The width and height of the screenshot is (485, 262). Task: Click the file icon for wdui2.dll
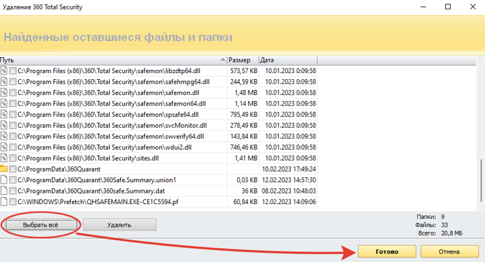4,147
